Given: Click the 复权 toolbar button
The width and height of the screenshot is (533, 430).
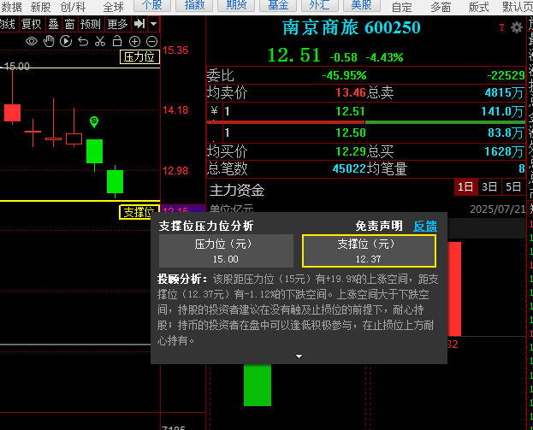Looking at the screenshot, I should [x=32, y=24].
